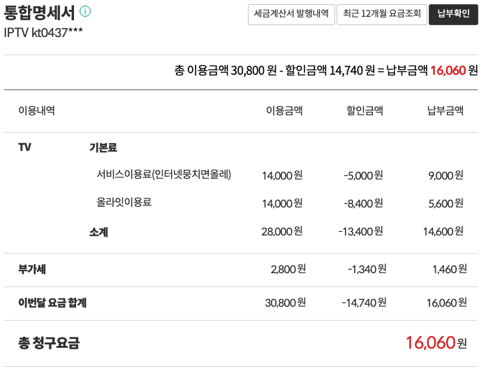The width and height of the screenshot is (486, 371).
Task: Click the 납부금액 column header in table
Action: pos(445,110)
